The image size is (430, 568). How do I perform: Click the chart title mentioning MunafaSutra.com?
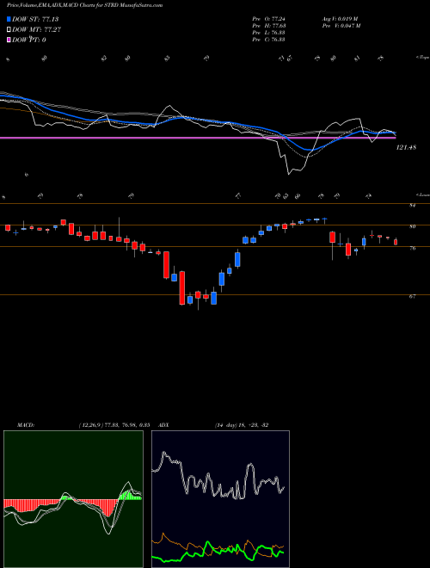point(84,5)
